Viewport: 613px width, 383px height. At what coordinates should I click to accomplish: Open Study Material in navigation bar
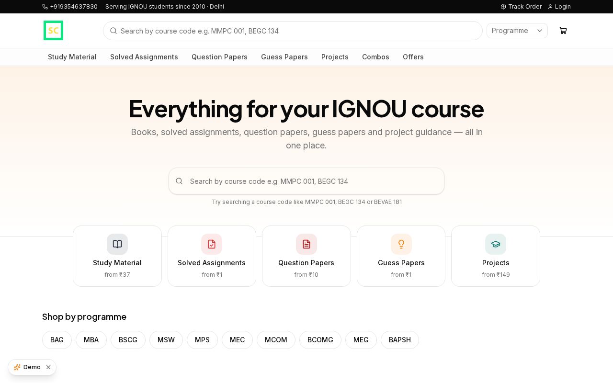coord(72,57)
